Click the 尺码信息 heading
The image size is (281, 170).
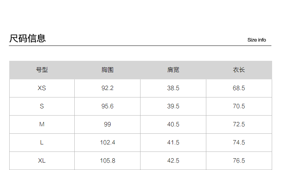pos(27,38)
